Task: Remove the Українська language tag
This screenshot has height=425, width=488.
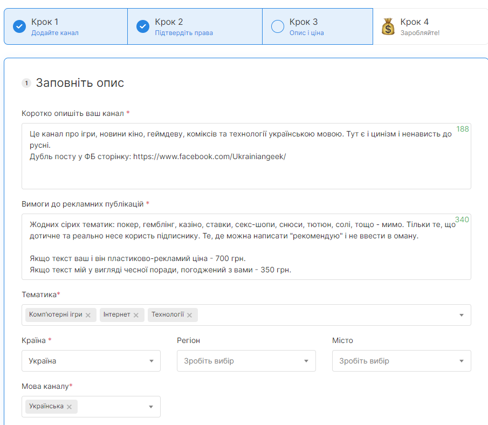Action: coord(69,407)
